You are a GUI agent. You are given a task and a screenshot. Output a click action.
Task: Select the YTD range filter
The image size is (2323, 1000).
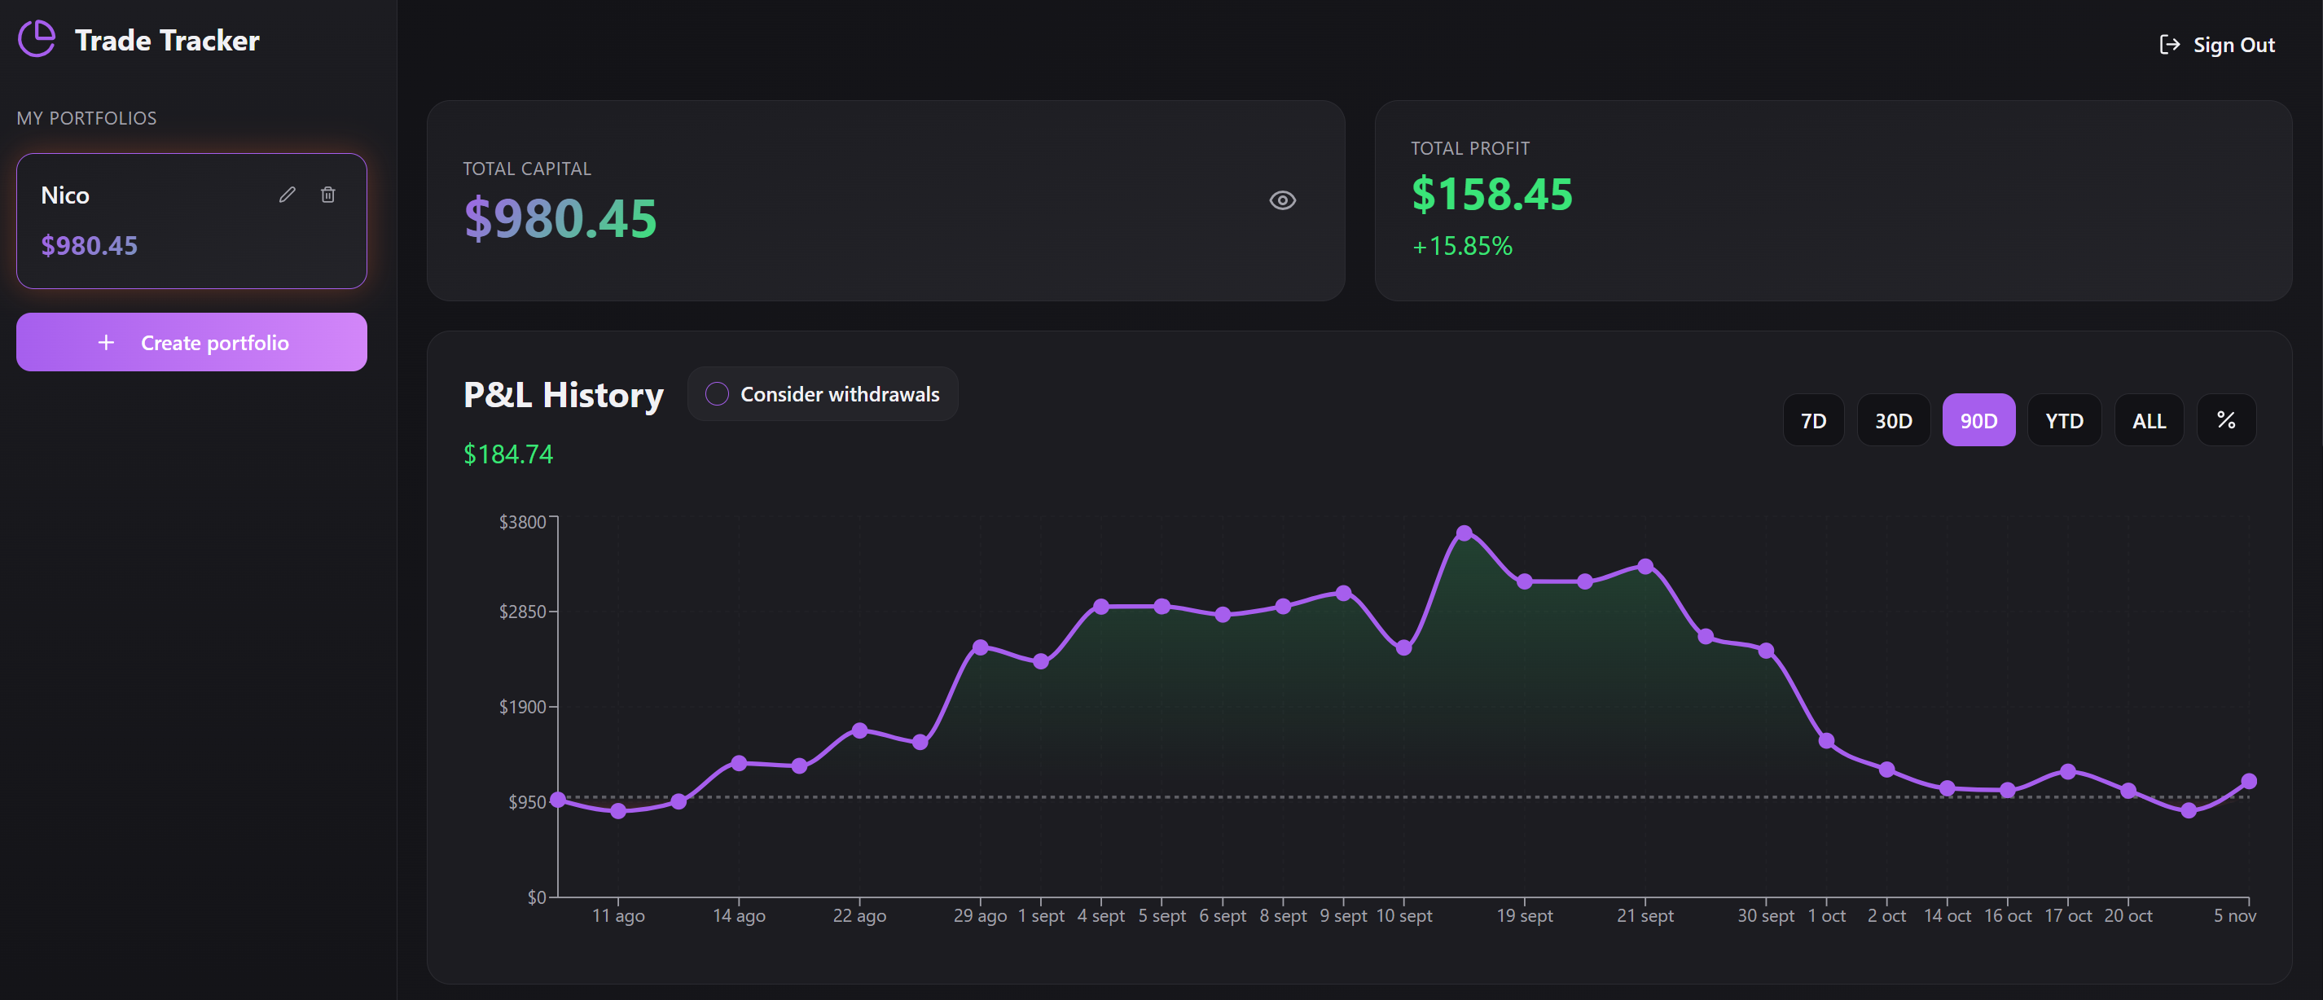point(2064,419)
